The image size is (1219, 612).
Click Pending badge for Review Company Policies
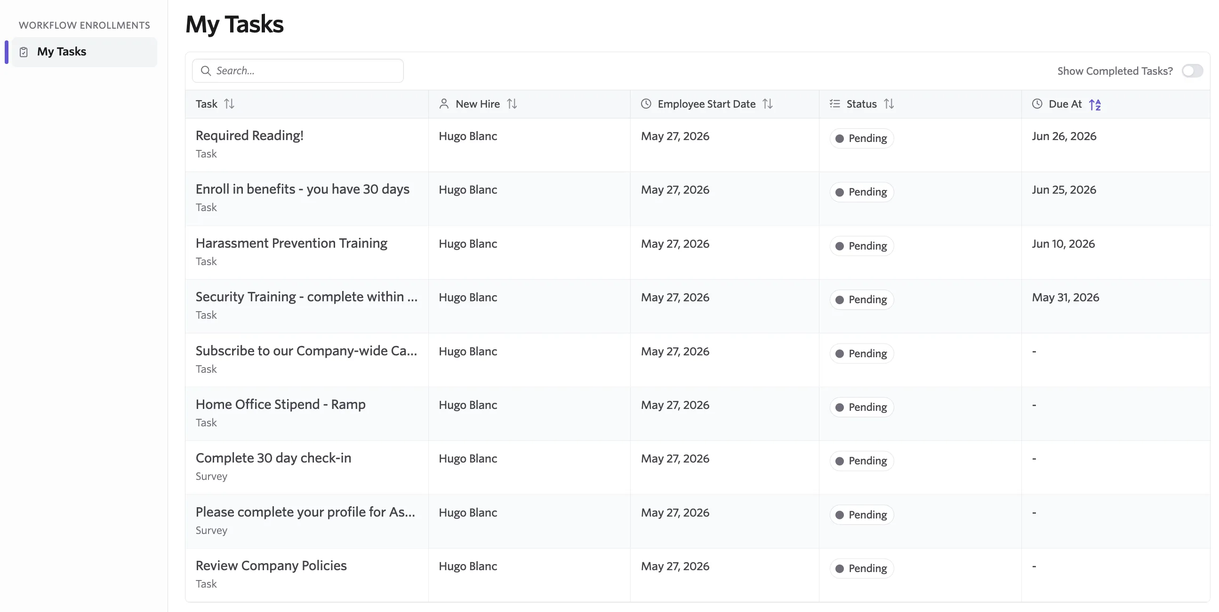click(861, 569)
